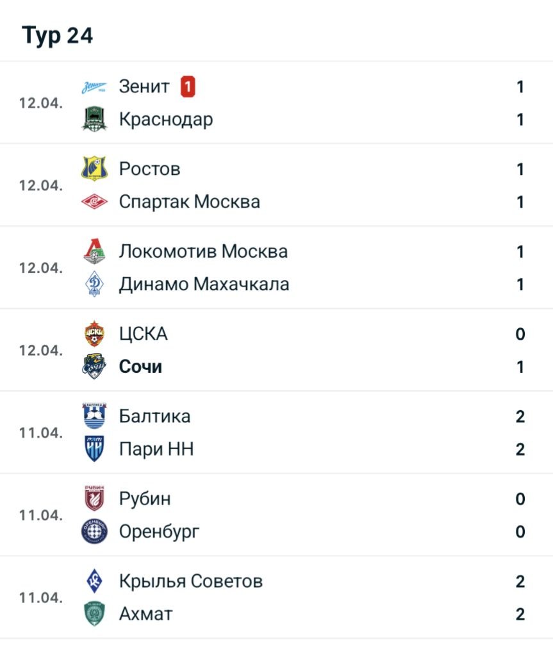The height and width of the screenshot is (662, 553).
Task: Open the Спартак Москва team link
Action: (x=190, y=203)
